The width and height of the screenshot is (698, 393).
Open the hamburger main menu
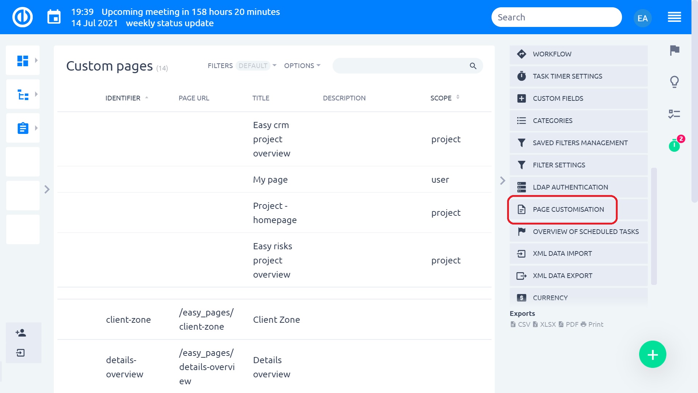pyautogui.click(x=674, y=17)
